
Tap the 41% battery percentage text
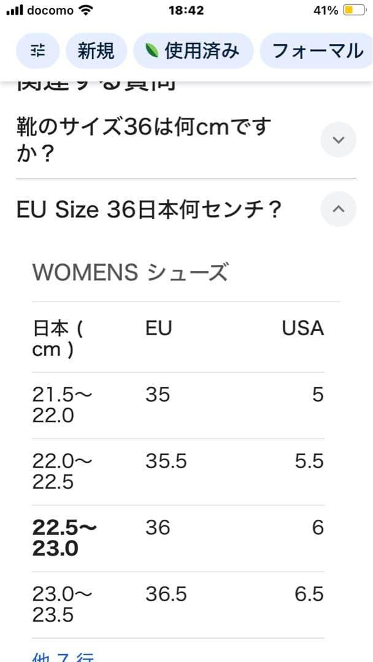(325, 10)
